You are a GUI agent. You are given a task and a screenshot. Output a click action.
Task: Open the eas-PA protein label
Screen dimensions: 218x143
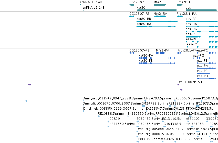pos(202,66)
